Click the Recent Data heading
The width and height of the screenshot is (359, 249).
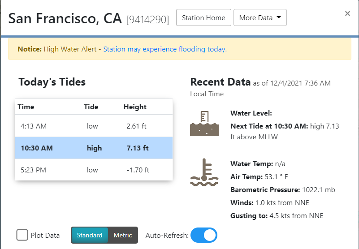click(x=220, y=82)
